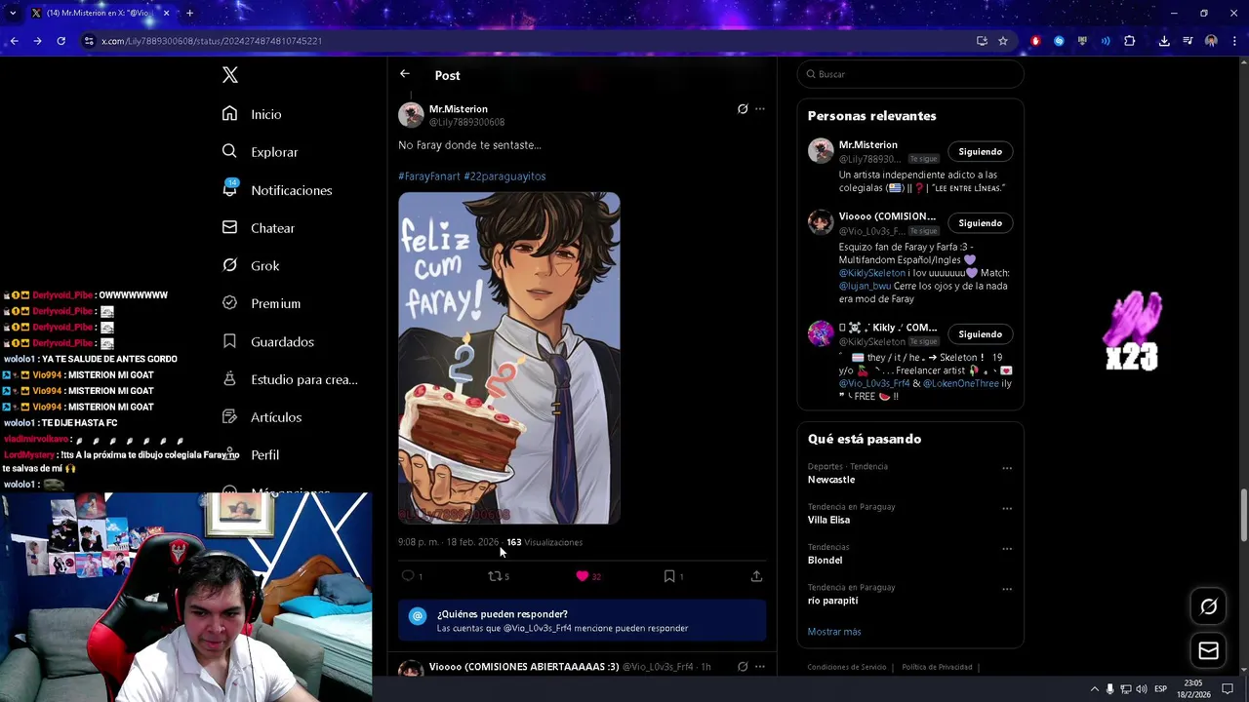
Task: Open more options for the Newcastle trend
Action: (1007, 468)
